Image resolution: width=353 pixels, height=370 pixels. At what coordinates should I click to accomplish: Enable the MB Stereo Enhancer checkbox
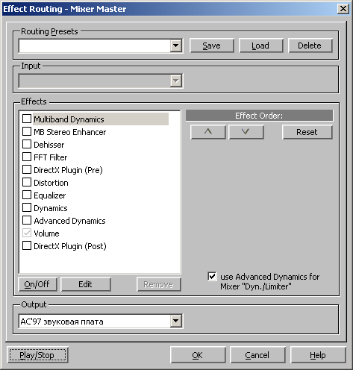[x=27, y=131]
